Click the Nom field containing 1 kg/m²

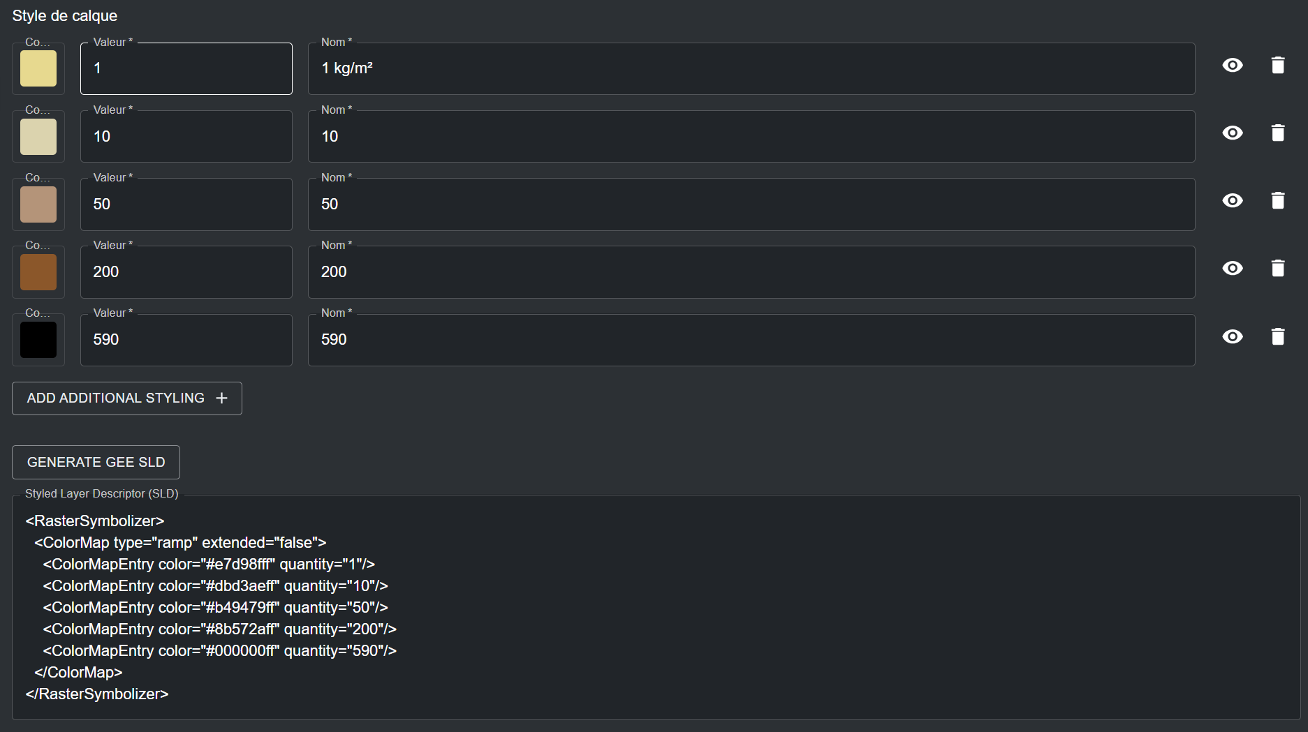(751, 68)
